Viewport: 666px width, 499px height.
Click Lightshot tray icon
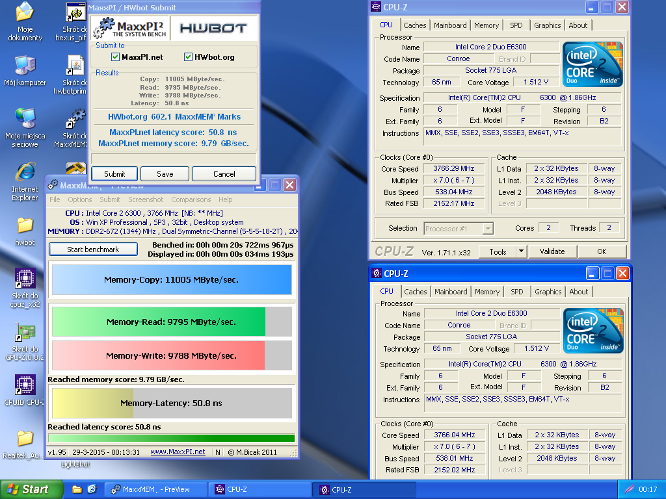(629, 489)
